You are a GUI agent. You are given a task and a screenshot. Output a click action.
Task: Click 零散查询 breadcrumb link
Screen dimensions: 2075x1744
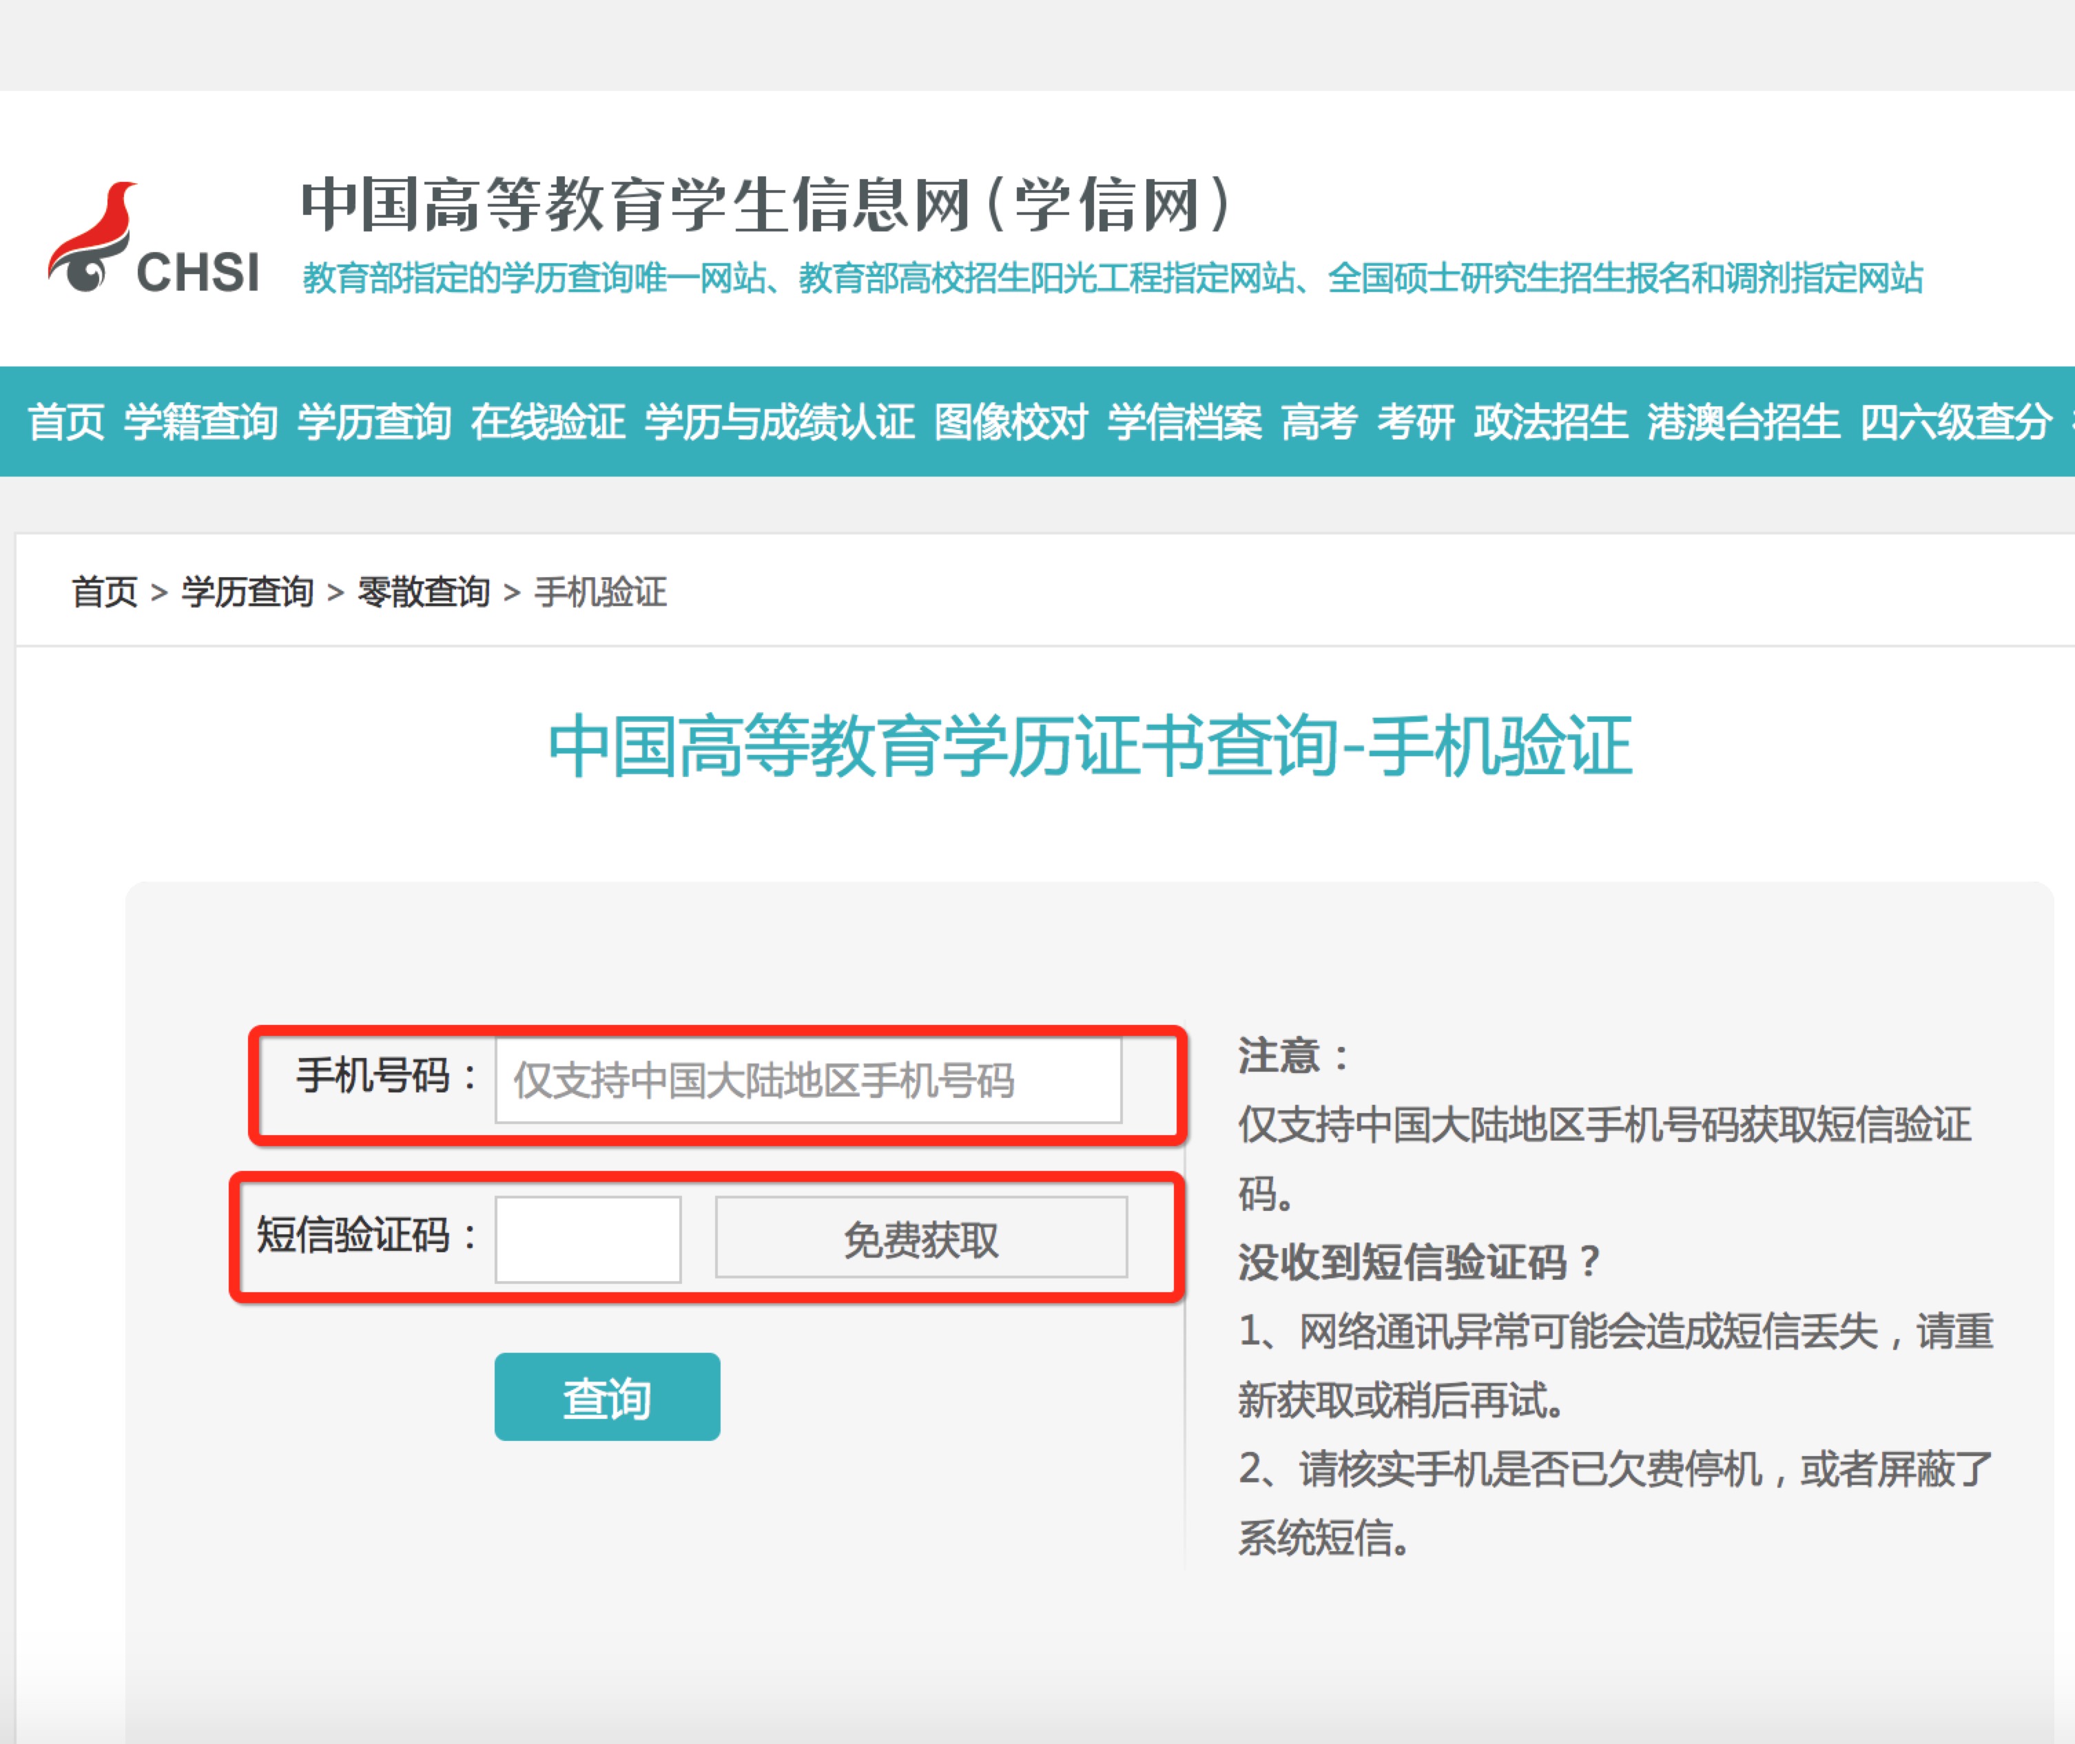[x=424, y=592]
